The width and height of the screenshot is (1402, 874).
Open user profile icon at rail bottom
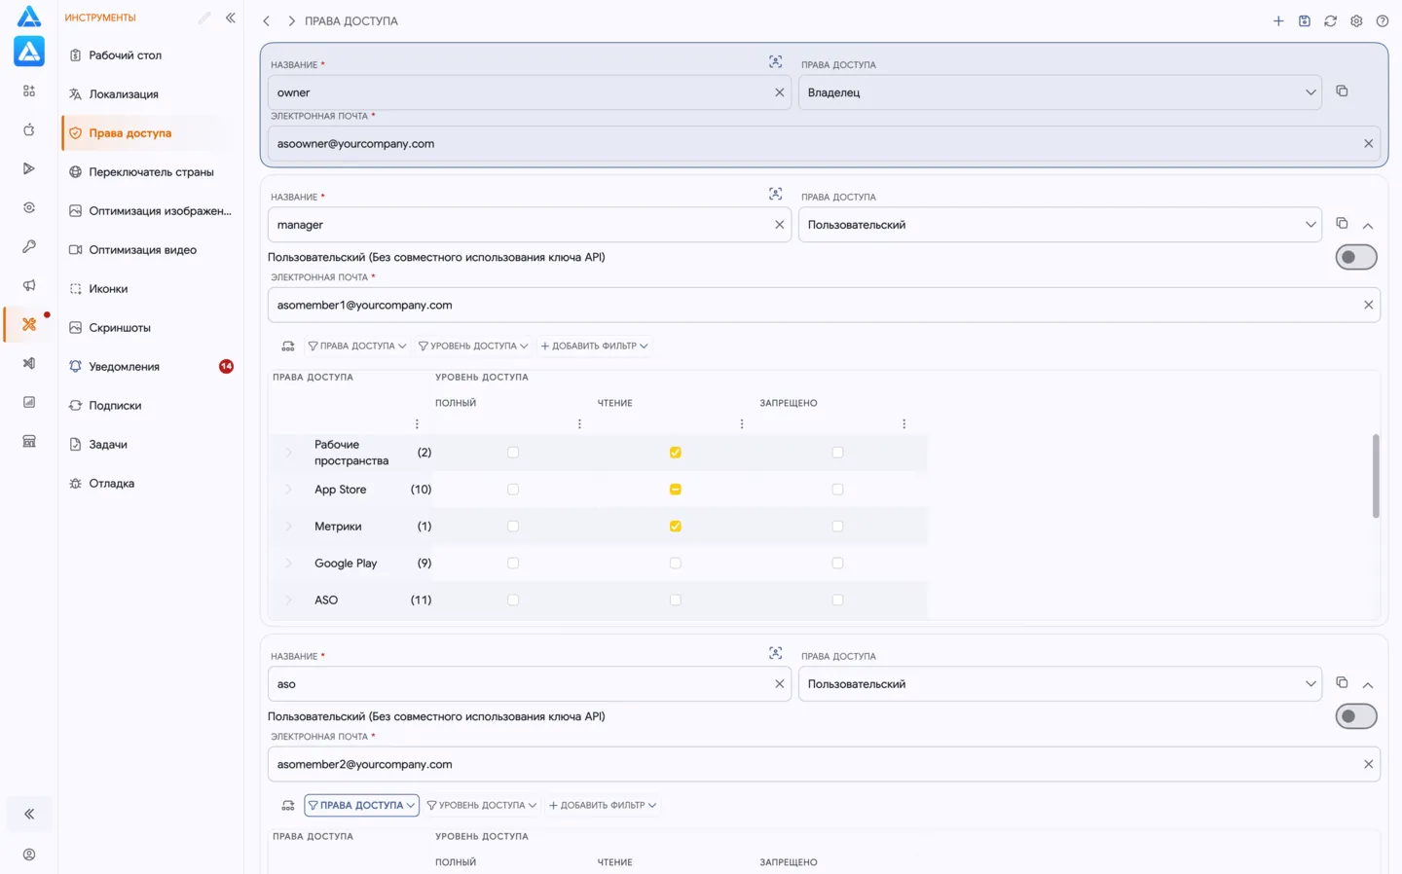(x=29, y=855)
